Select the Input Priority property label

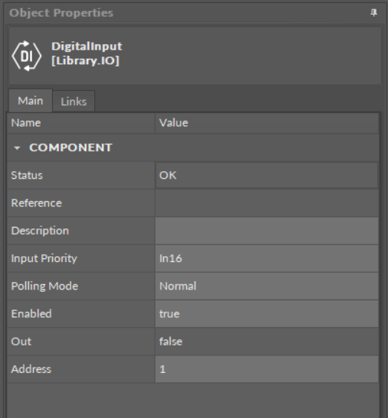click(44, 258)
